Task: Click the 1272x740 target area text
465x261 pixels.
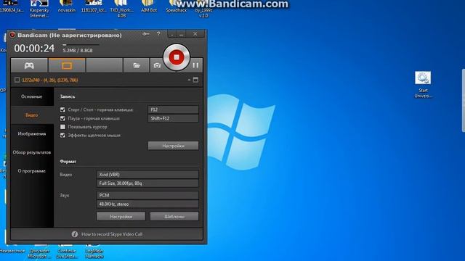Action: coord(50,80)
